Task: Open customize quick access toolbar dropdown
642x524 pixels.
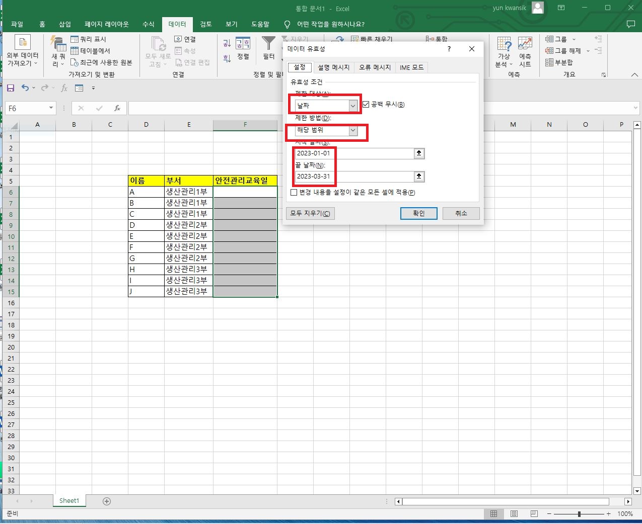Action: click(x=93, y=88)
